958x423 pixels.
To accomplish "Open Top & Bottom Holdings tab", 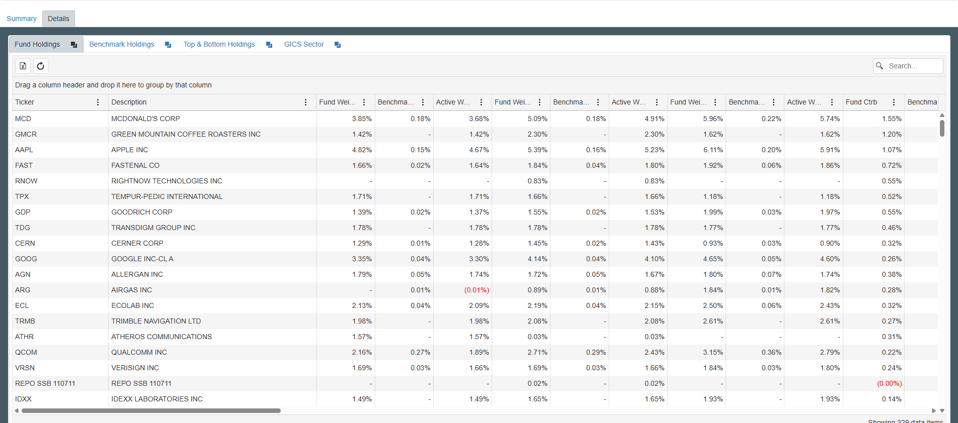I will click(x=219, y=44).
